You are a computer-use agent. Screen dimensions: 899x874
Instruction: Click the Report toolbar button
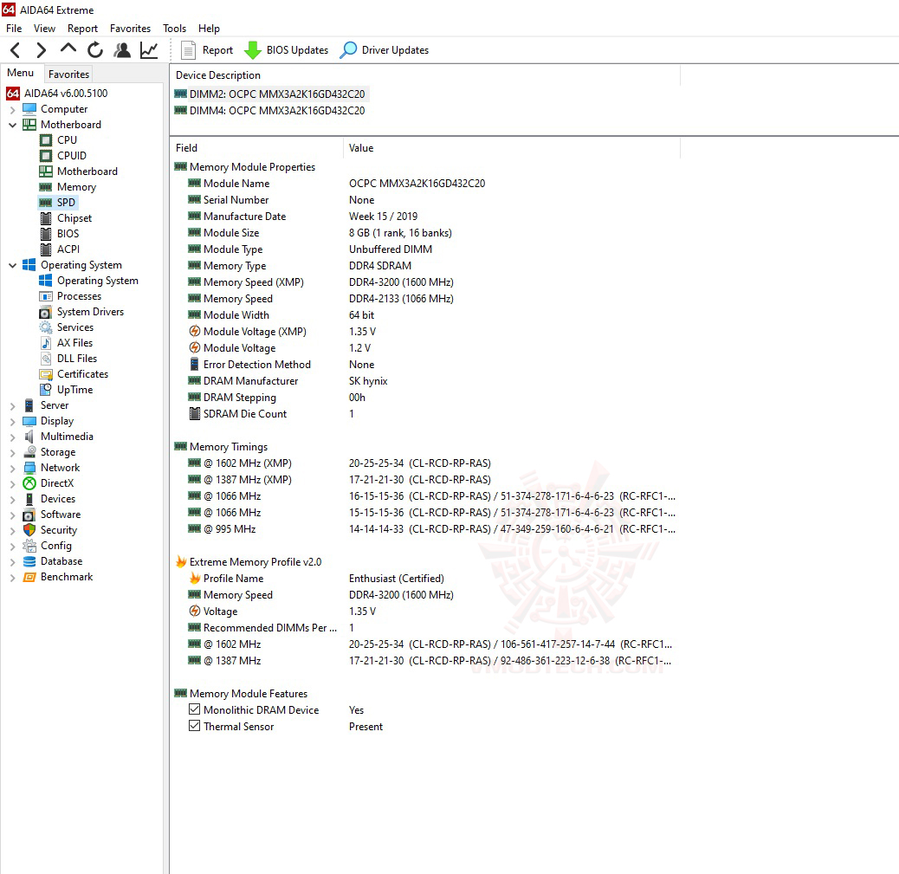tap(207, 50)
